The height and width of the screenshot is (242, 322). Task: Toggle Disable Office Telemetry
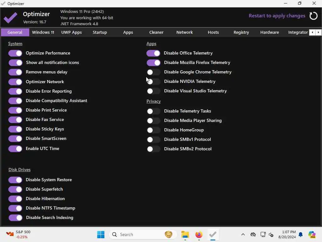pos(153,53)
